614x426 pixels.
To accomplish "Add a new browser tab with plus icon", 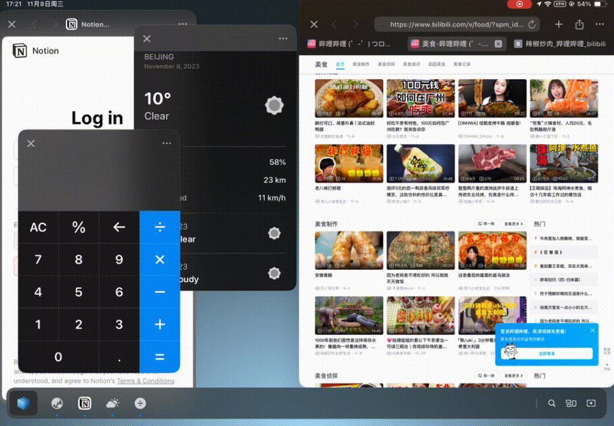I will [559, 24].
